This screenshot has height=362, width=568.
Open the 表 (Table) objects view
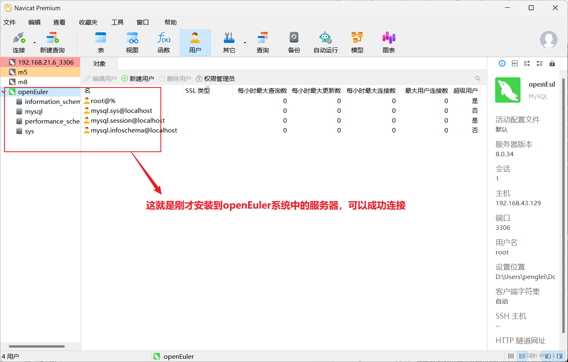(101, 43)
